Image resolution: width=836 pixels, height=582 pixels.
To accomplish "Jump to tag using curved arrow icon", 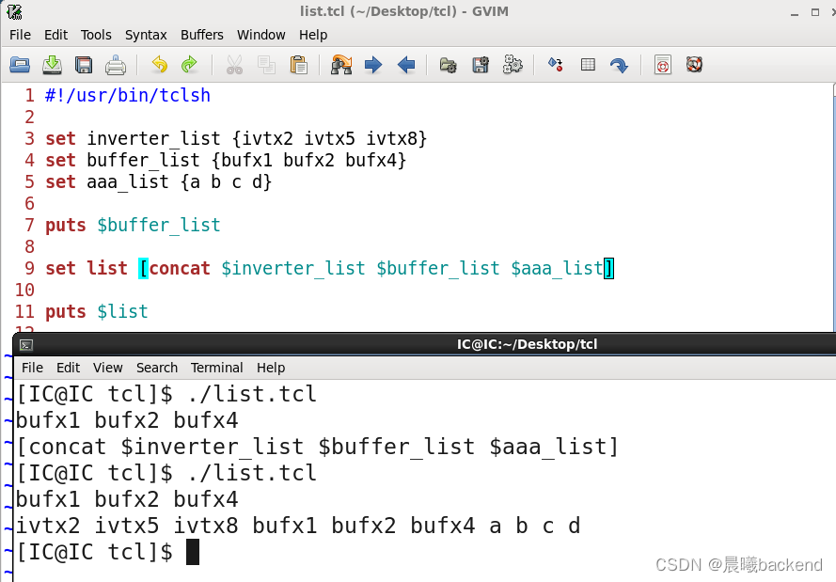I will [619, 66].
